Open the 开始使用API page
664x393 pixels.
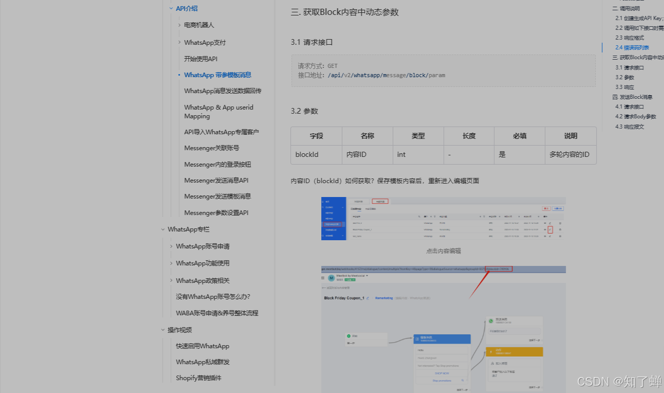(x=201, y=59)
